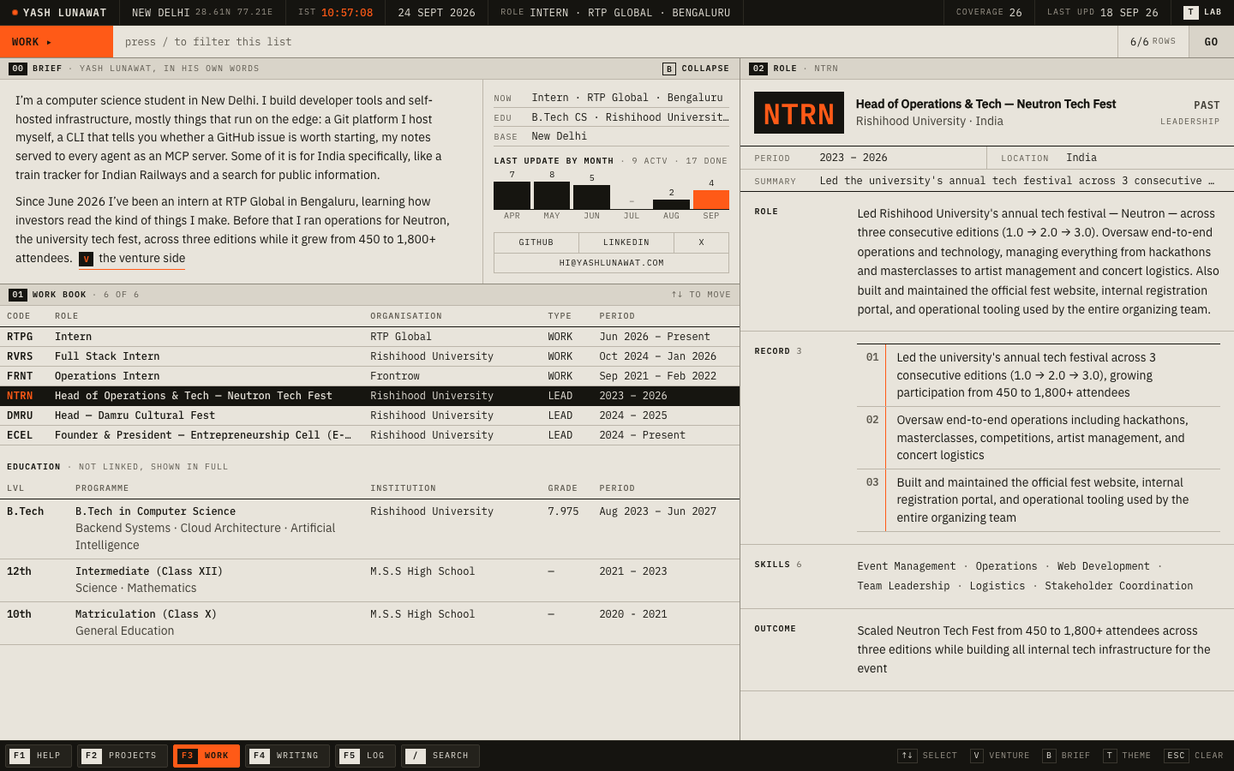Click record item 03 in role panel

coord(1039,500)
